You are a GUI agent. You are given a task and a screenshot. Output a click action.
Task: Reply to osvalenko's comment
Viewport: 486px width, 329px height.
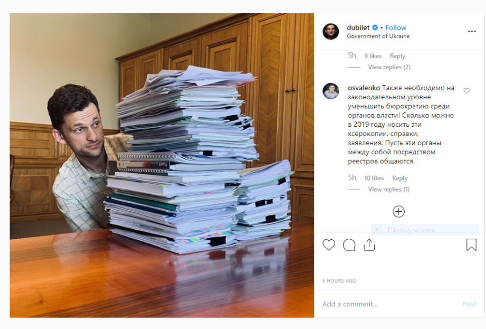pos(400,178)
